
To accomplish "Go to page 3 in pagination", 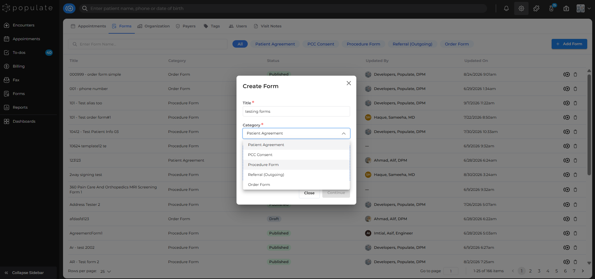I will [539, 271].
